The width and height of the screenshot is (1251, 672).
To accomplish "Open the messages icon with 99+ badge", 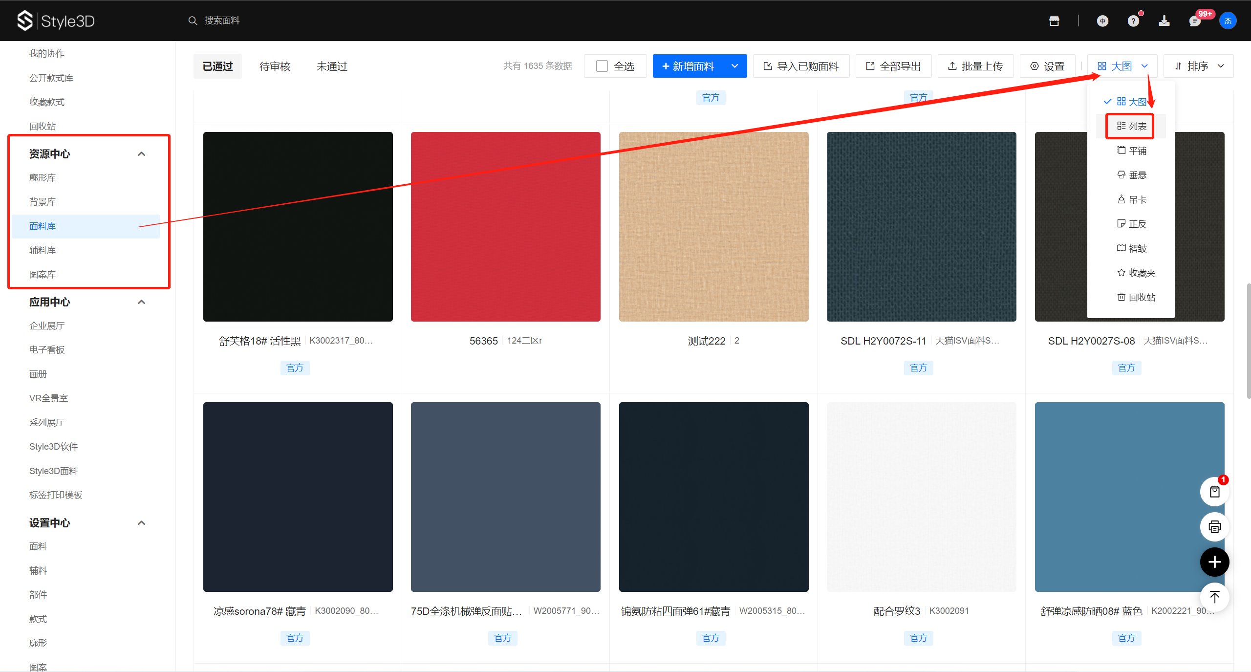I will point(1194,21).
